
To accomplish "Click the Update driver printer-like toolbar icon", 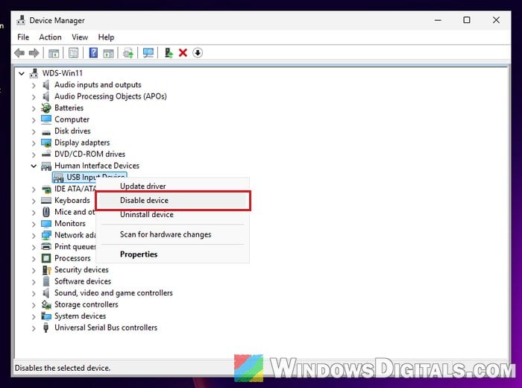I will 128,53.
